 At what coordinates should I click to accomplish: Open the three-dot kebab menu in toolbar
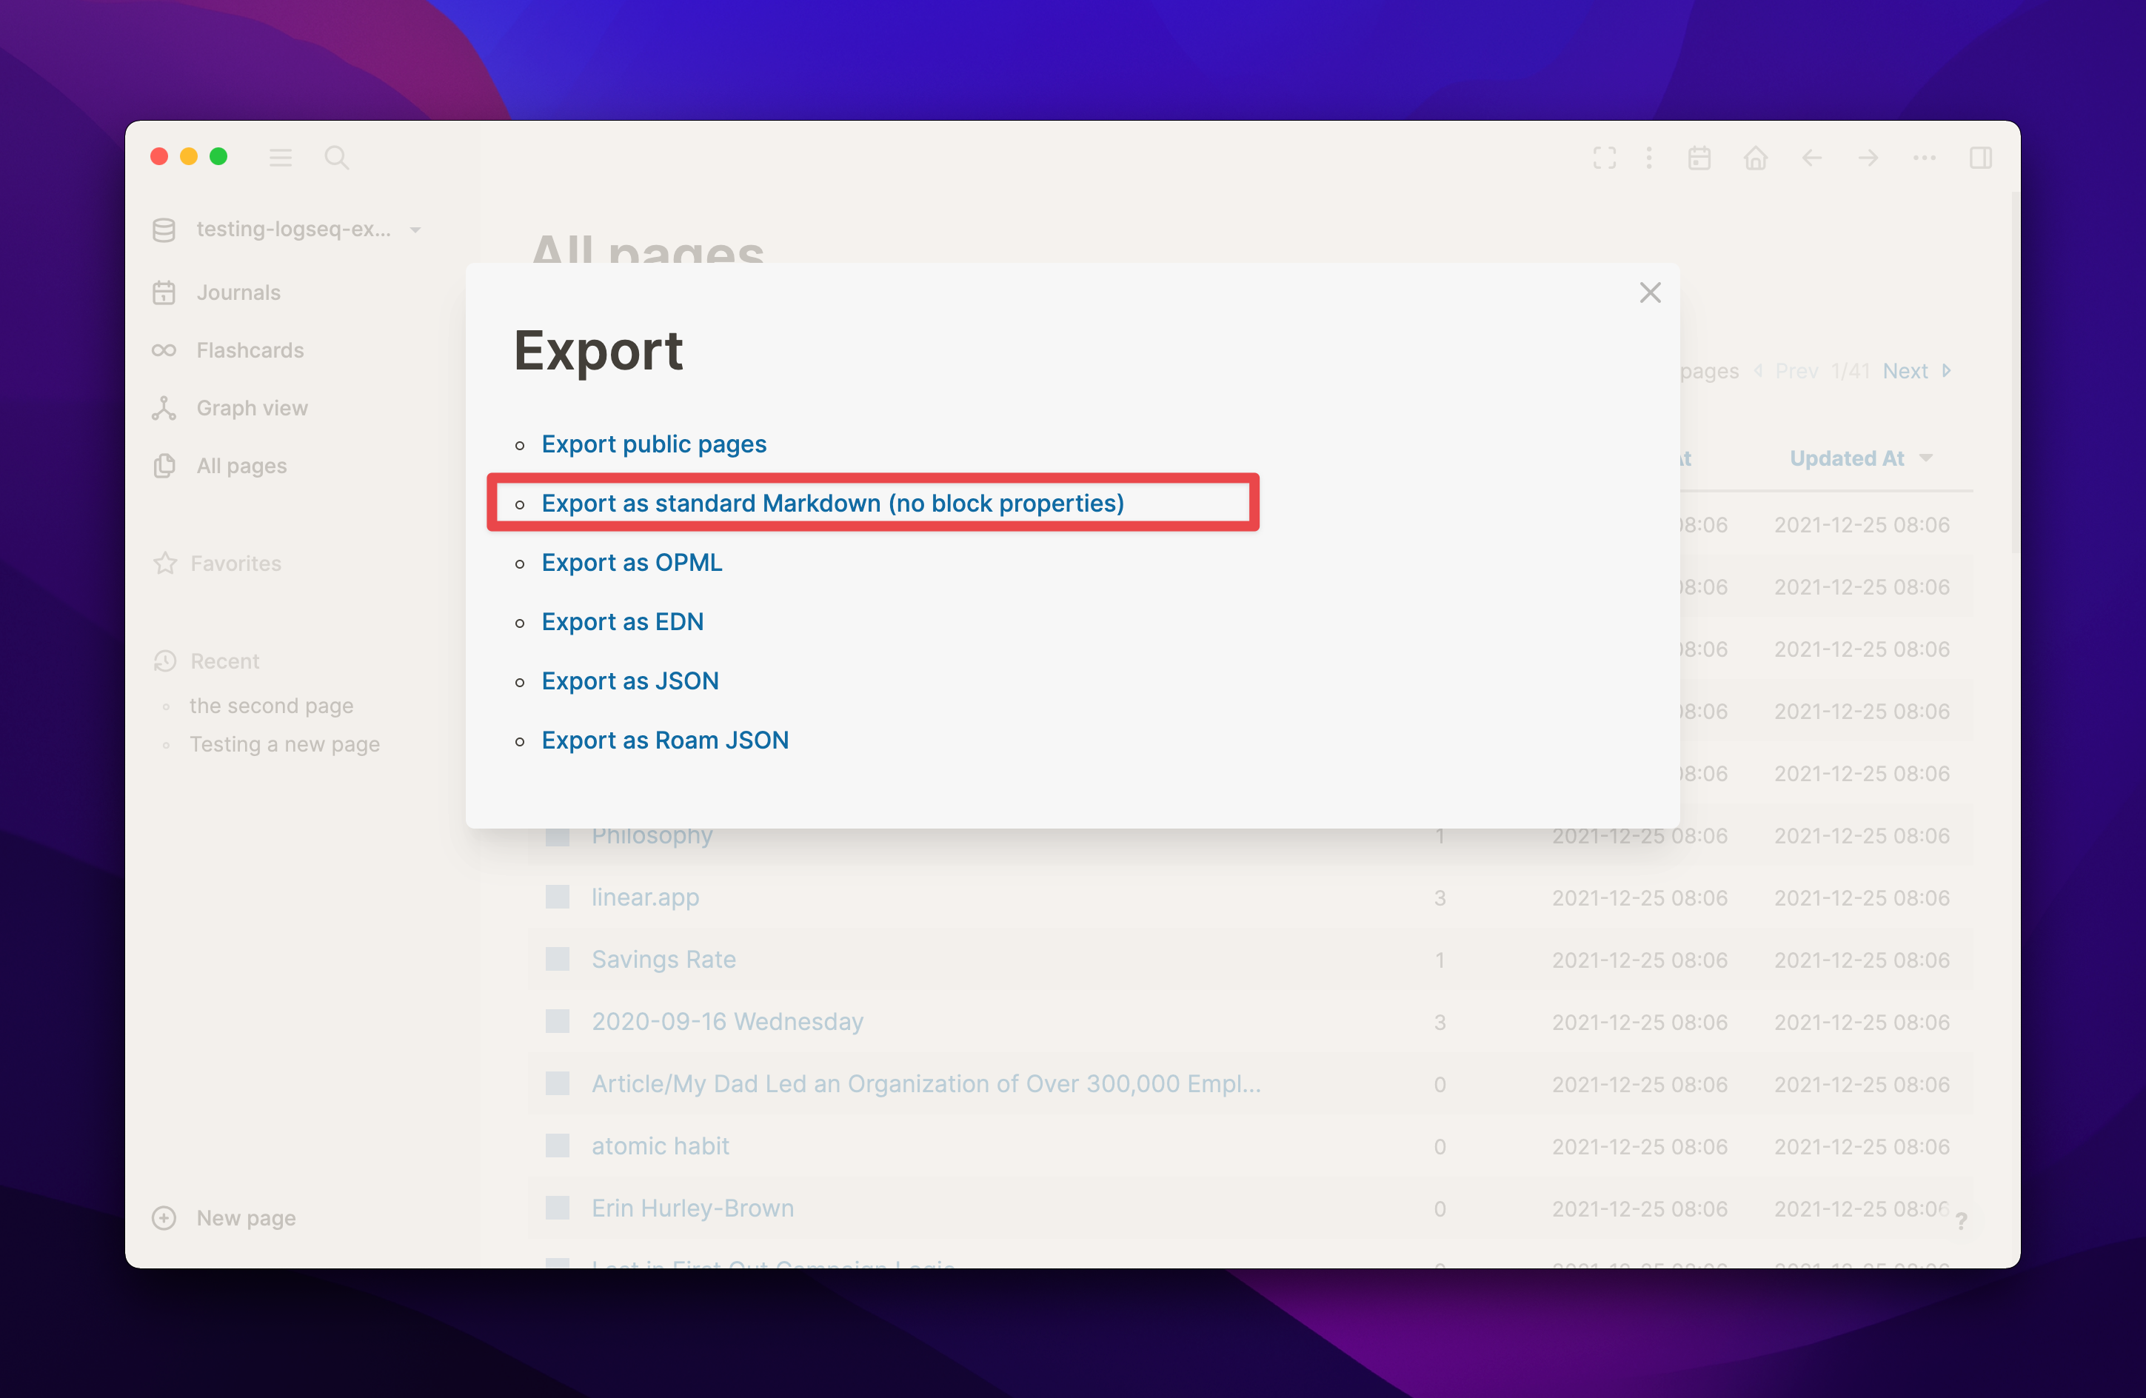click(1649, 158)
